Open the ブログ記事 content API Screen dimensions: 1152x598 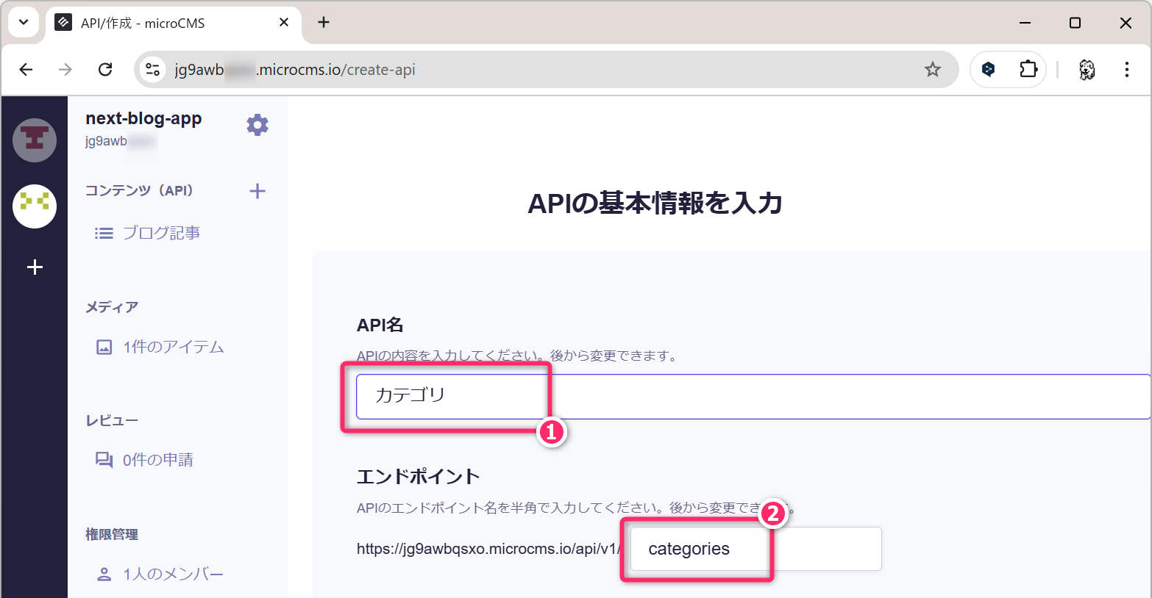[x=160, y=233]
